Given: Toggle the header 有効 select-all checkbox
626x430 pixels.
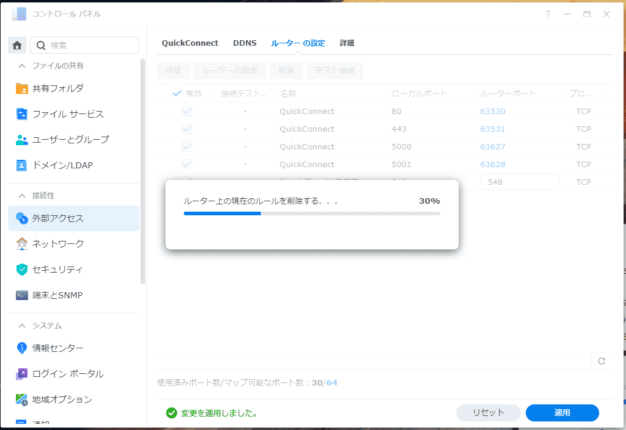Looking at the screenshot, I should (177, 93).
